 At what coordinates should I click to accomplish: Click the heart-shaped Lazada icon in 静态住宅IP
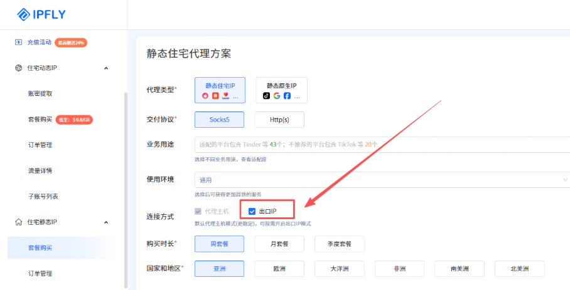point(226,96)
